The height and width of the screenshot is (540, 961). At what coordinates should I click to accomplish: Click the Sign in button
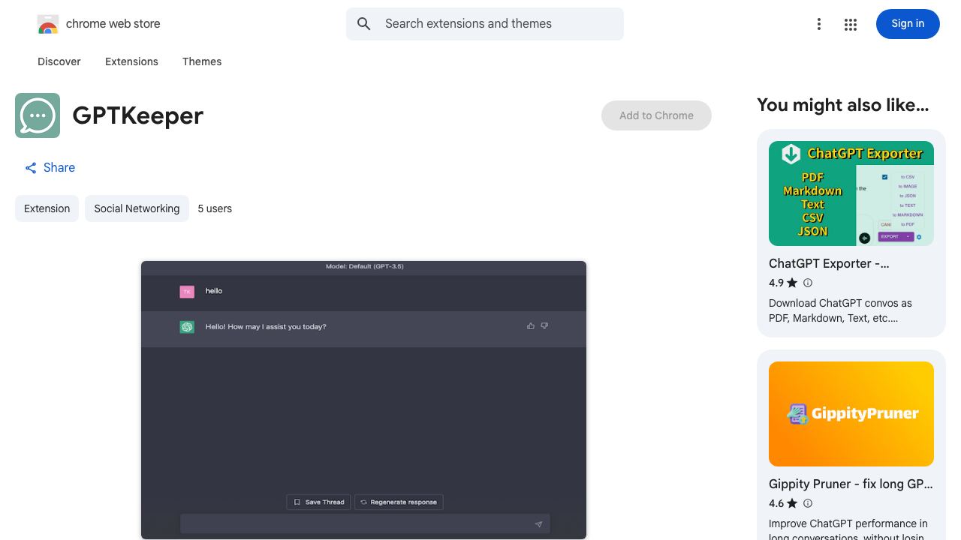point(908,24)
